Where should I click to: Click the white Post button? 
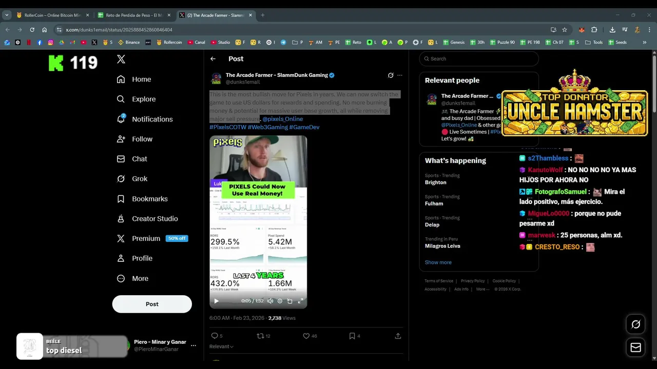(x=152, y=304)
